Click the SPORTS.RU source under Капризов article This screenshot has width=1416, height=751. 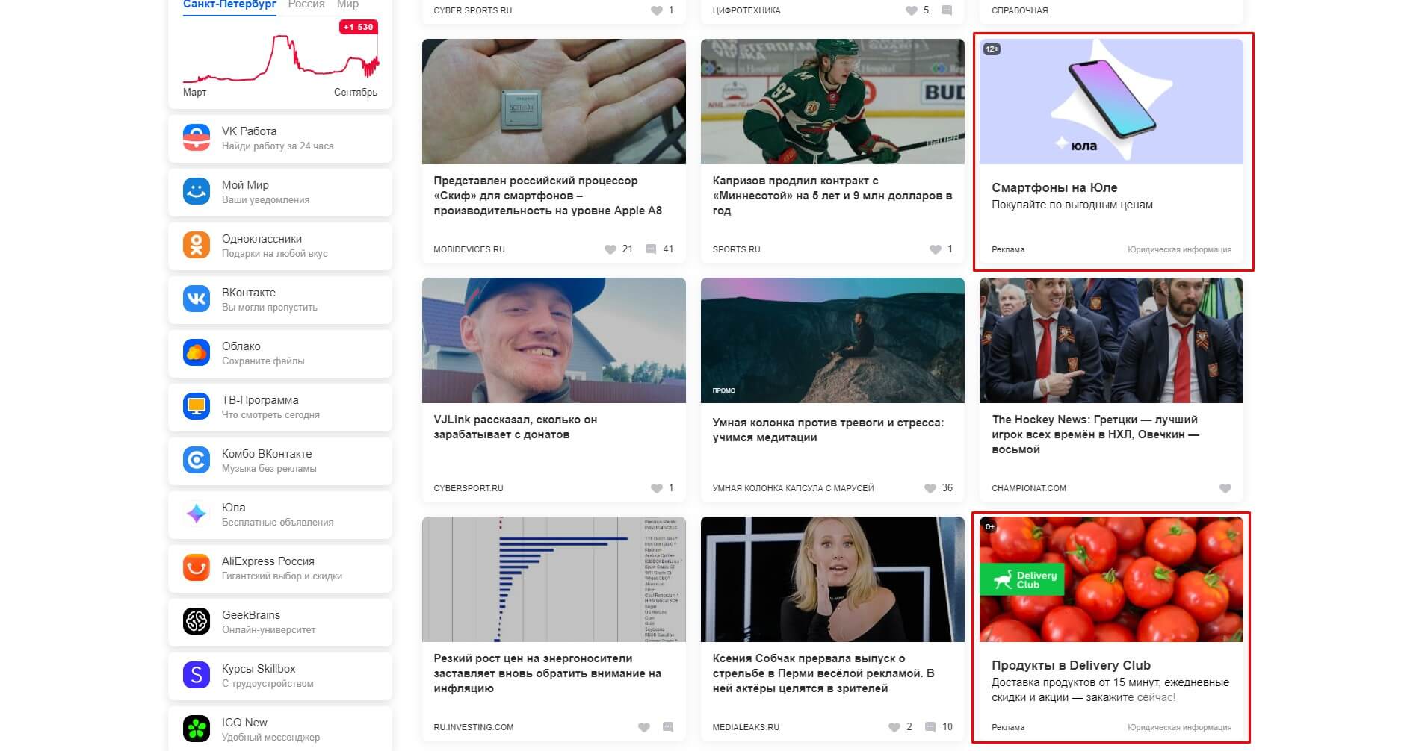coord(736,249)
